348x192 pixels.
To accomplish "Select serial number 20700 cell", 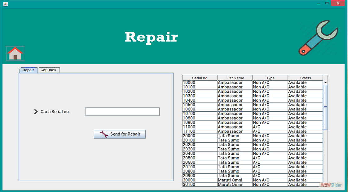I will click(200, 167).
